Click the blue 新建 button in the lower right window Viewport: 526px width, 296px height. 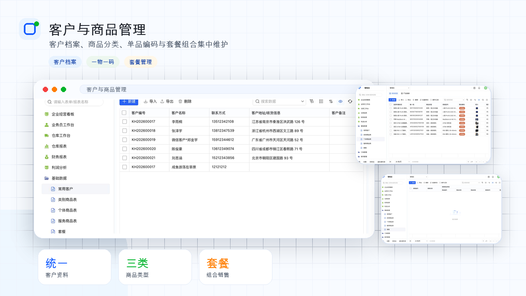[412, 183]
